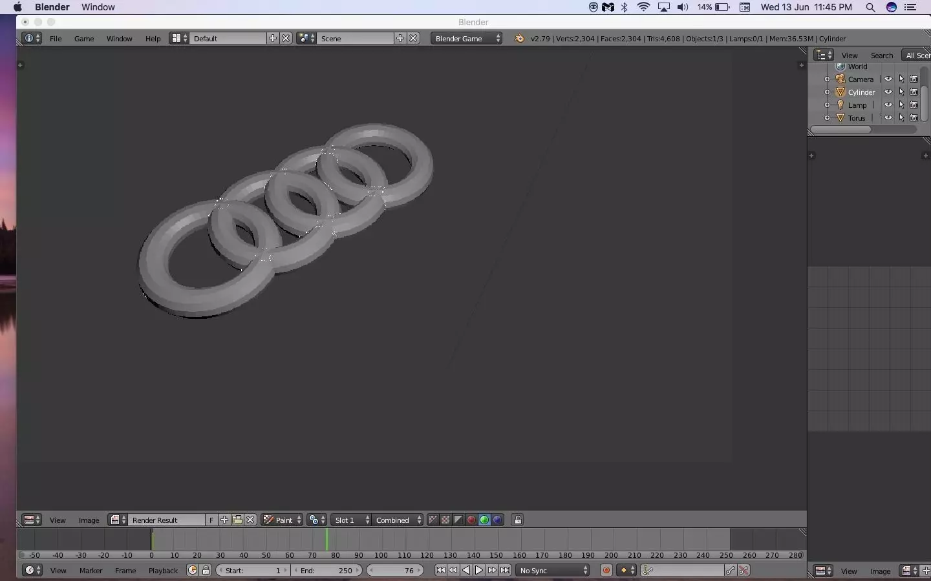Screen dimensions: 931x581
Task: Toggle Lamp selectability arrow icon
Action: click(x=901, y=105)
